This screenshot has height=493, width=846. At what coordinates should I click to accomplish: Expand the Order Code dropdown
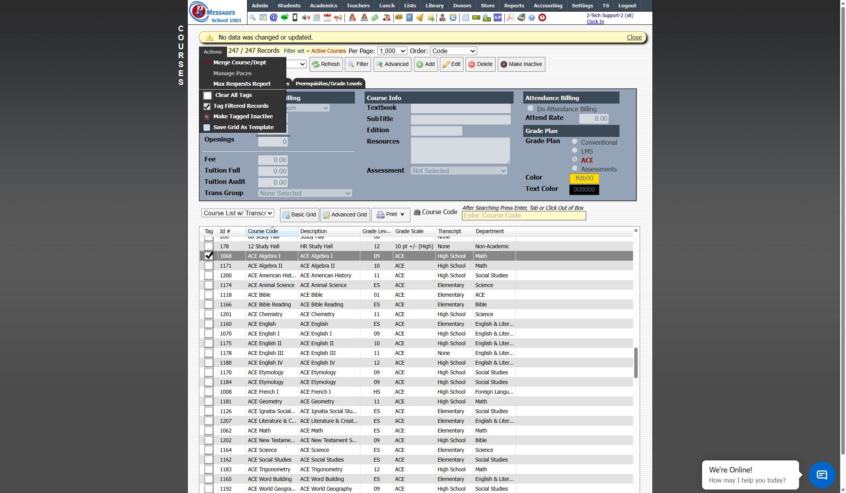(x=453, y=51)
